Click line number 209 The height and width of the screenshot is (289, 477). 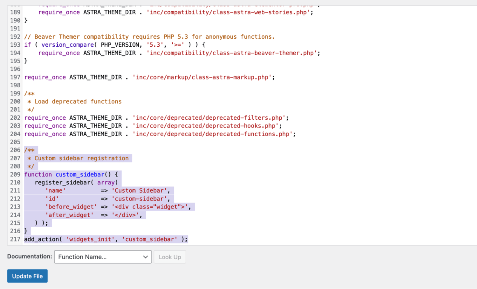15,174
